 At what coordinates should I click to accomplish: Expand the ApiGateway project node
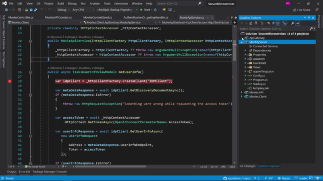[242, 38]
